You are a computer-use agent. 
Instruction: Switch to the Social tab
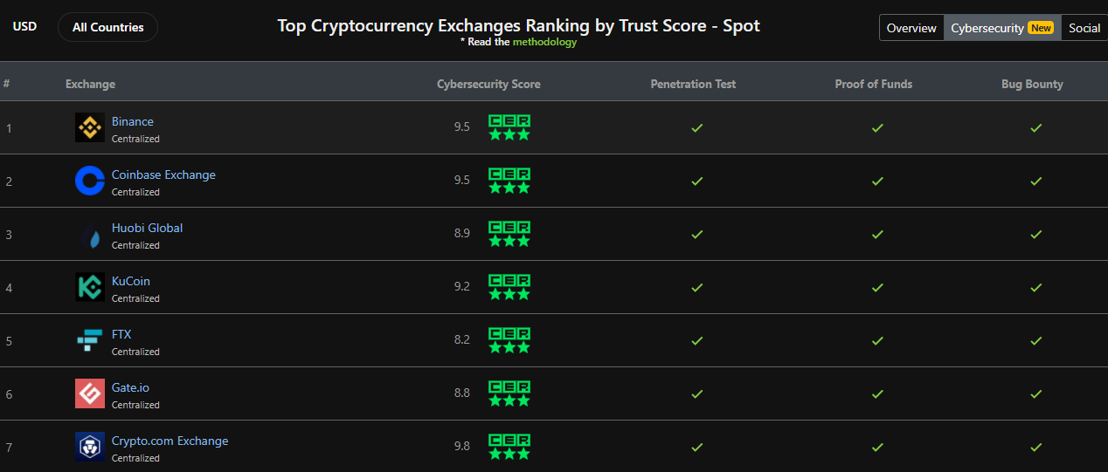1084,28
